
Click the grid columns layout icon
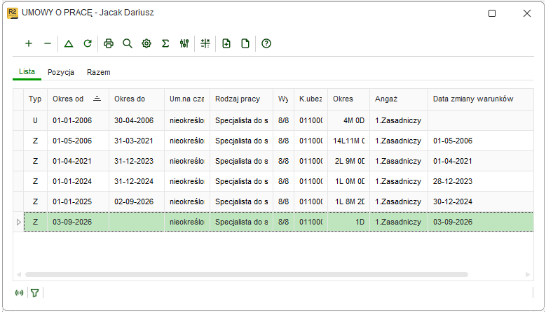point(205,43)
